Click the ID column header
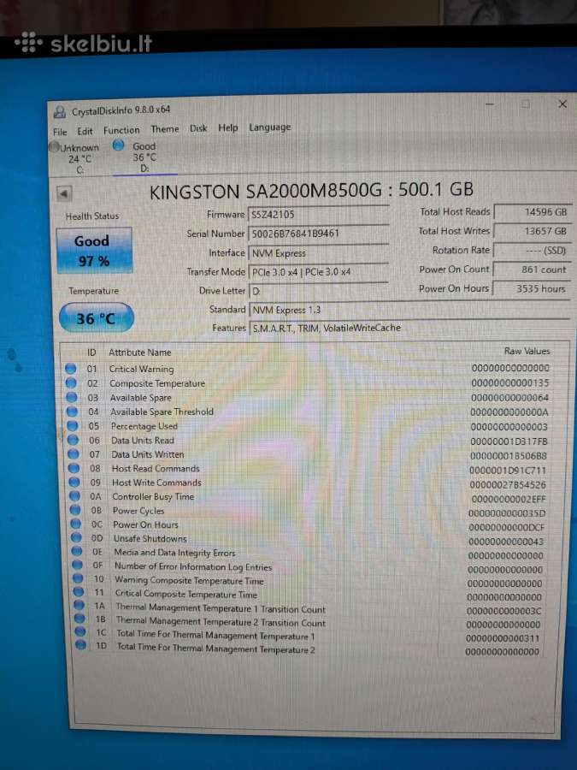This screenshot has height=770, width=577. click(91, 352)
